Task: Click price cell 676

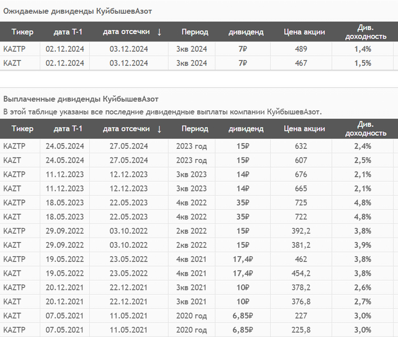Action: 301,174
